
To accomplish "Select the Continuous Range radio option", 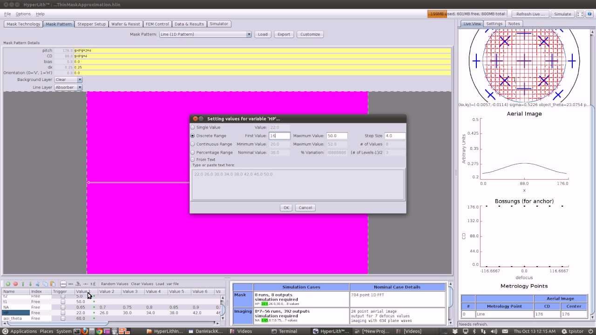I will tap(193, 144).
